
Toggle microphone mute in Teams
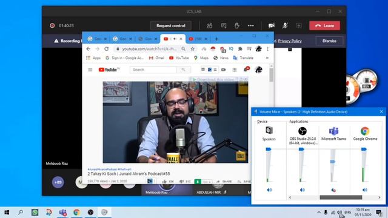coord(285,25)
